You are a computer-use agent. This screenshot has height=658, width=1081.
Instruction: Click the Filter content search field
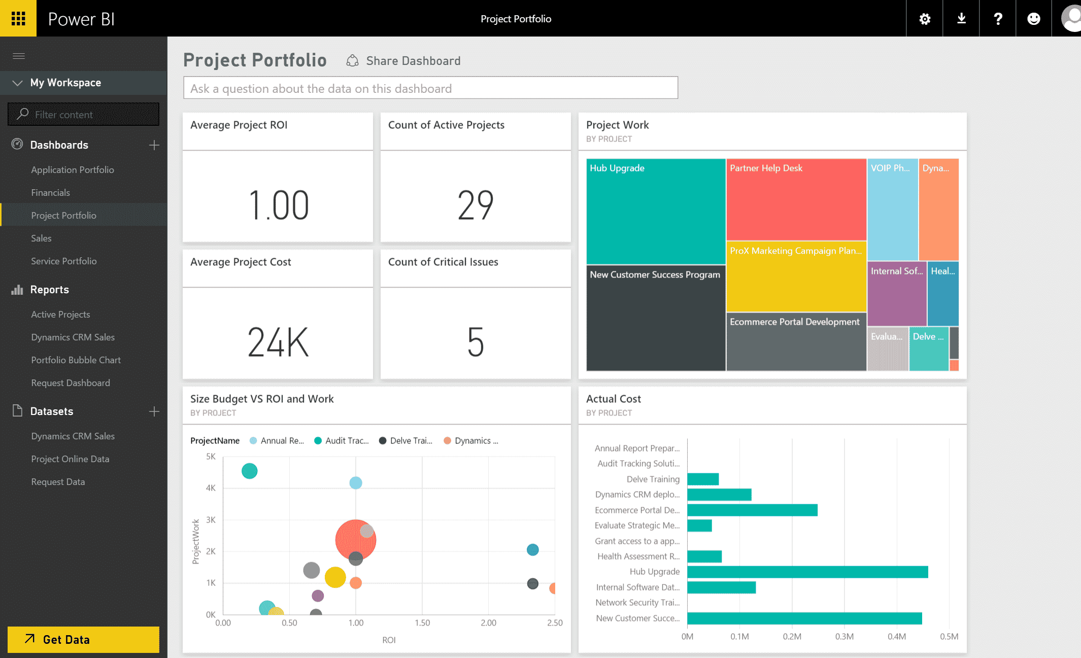[83, 114]
